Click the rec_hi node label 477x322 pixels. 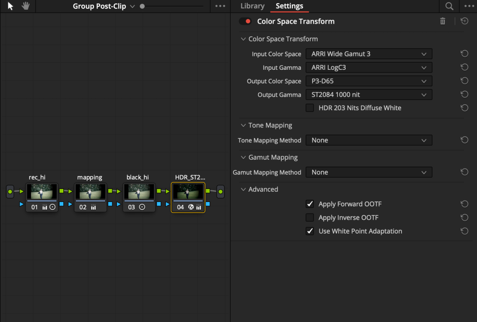click(x=37, y=177)
